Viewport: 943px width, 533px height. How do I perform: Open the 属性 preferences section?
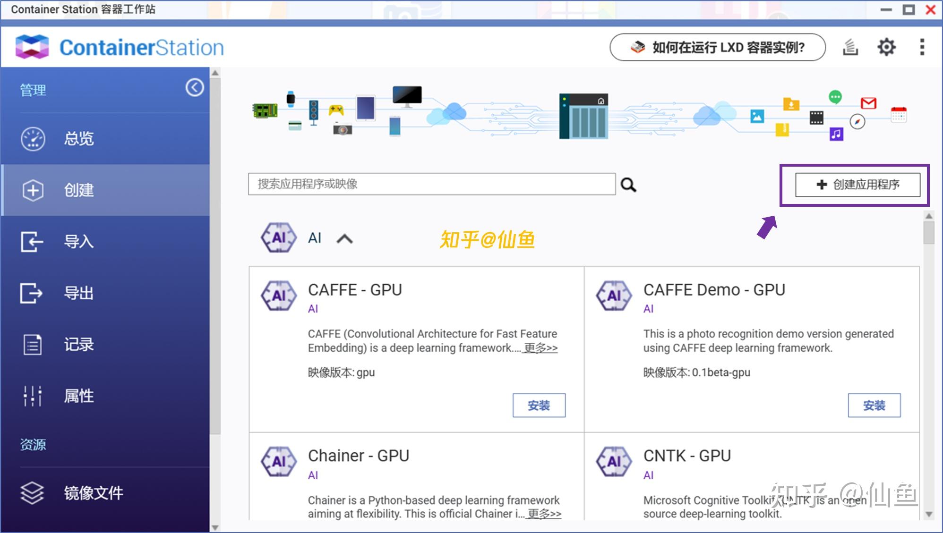pyautogui.click(x=78, y=396)
